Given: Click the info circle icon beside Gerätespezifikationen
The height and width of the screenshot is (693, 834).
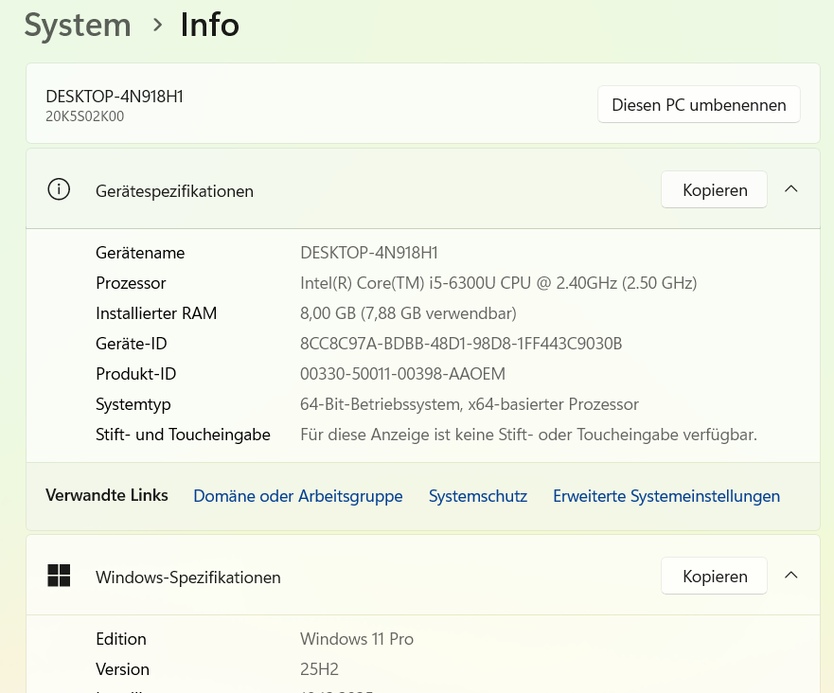Looking at the screenshot, I should tap(59, 189).
